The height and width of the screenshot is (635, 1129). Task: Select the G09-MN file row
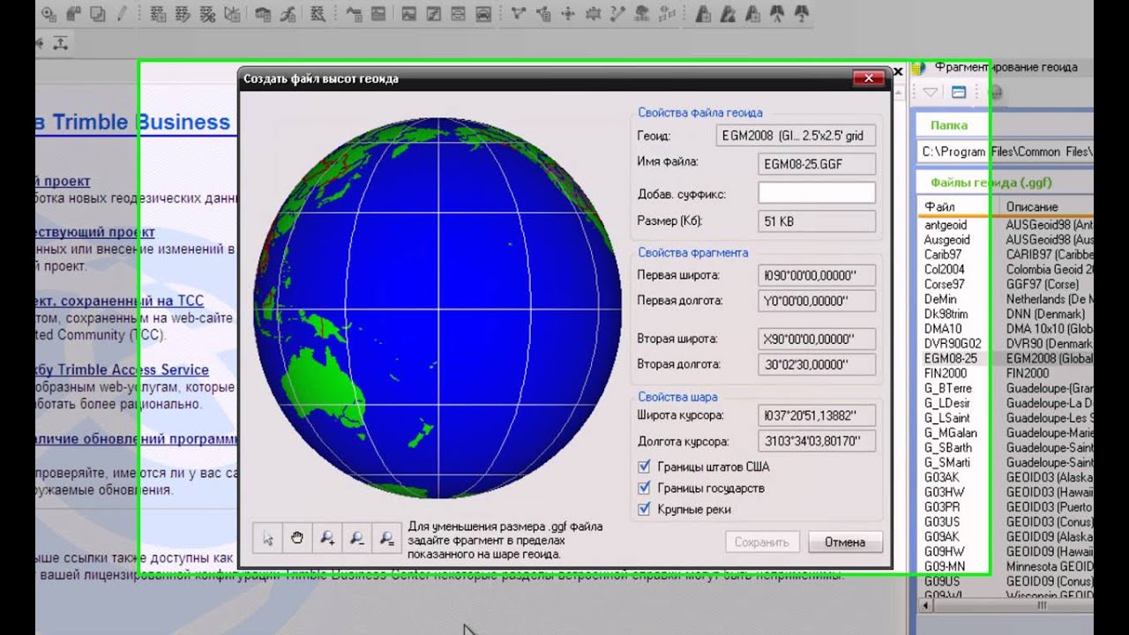(1006, 566)
